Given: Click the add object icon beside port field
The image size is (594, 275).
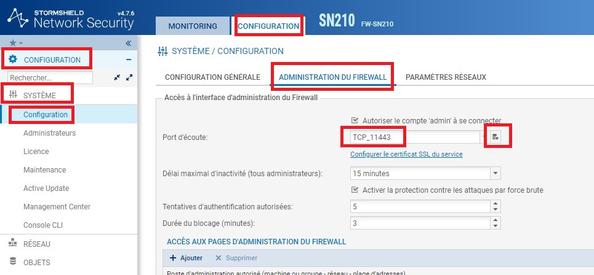Looking at the screenshot, I should point(495,137).
